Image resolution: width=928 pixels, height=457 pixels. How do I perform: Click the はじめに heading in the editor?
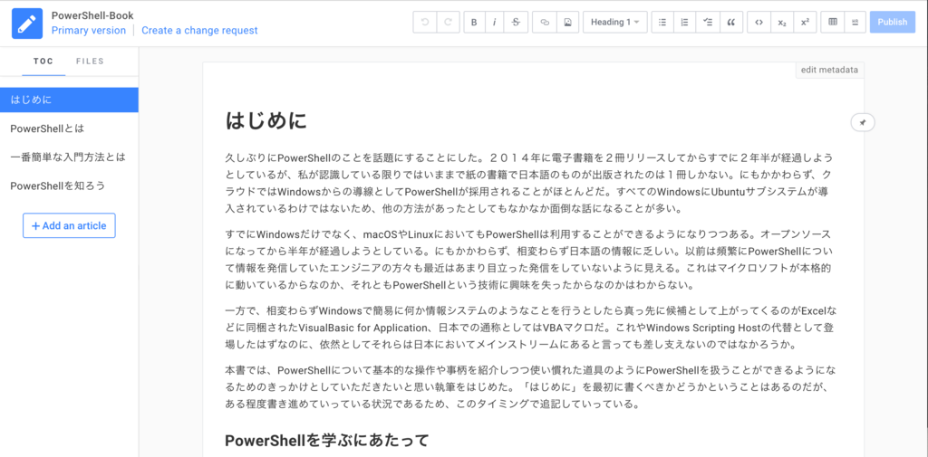pos(266,121)
